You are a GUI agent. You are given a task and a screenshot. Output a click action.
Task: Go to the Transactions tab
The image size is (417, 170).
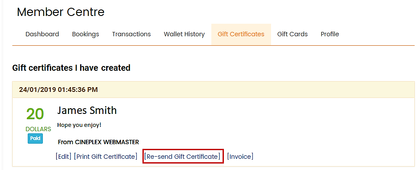coord(131,34)
